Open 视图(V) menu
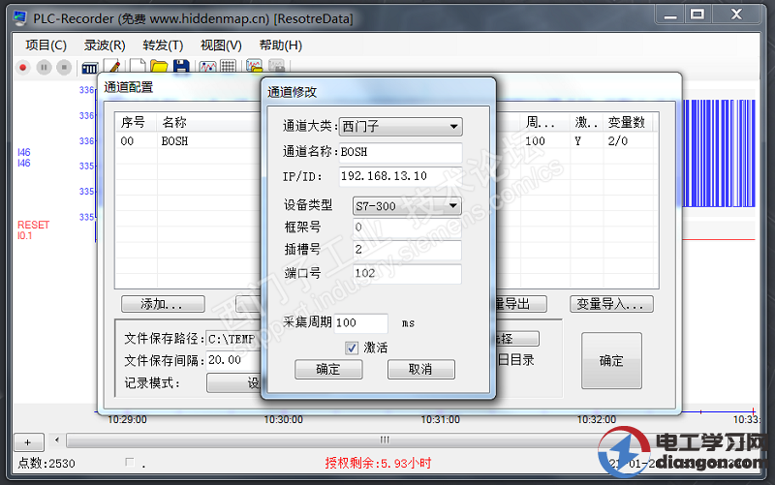This screenshot has height=485, width=775. (x=221, y=45)
